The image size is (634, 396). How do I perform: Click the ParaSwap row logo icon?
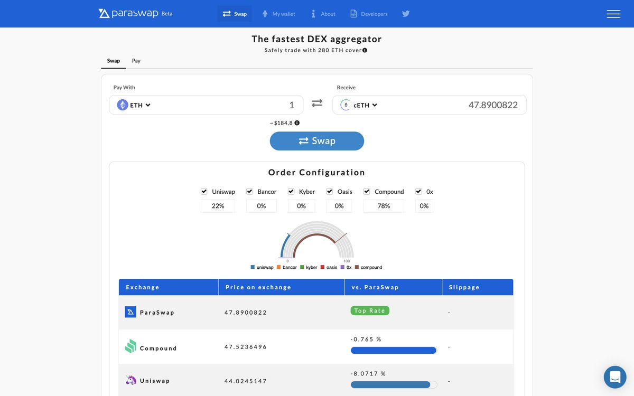pos(130,312)
